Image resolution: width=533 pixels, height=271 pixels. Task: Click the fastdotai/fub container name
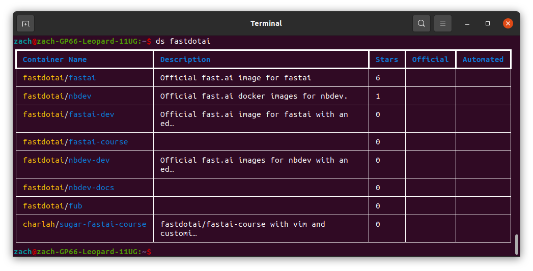coord(52,206)
